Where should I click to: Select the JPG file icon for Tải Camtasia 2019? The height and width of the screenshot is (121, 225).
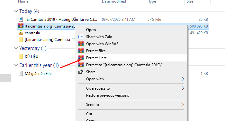21,19
